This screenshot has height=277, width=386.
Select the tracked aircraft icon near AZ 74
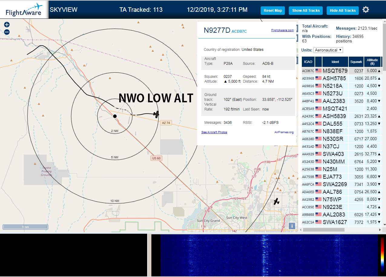click(156, 114)
